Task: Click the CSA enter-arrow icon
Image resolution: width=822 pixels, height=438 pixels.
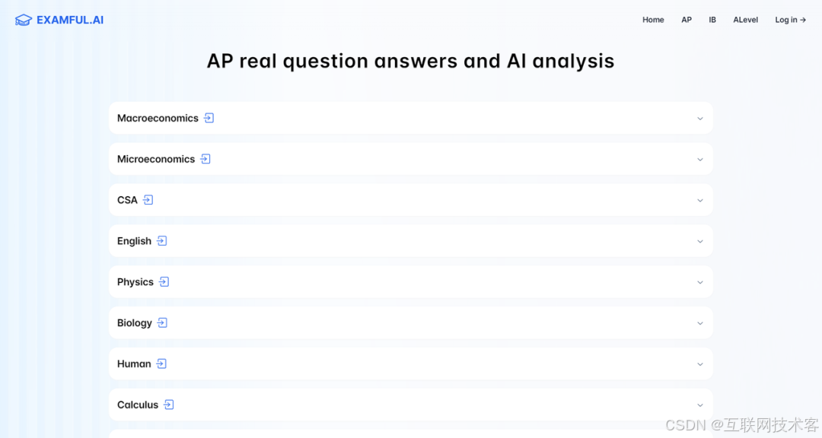Action: click(x=148, y=200)
